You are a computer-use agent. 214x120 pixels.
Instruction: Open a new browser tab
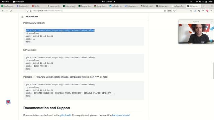(x=204, y=6)
